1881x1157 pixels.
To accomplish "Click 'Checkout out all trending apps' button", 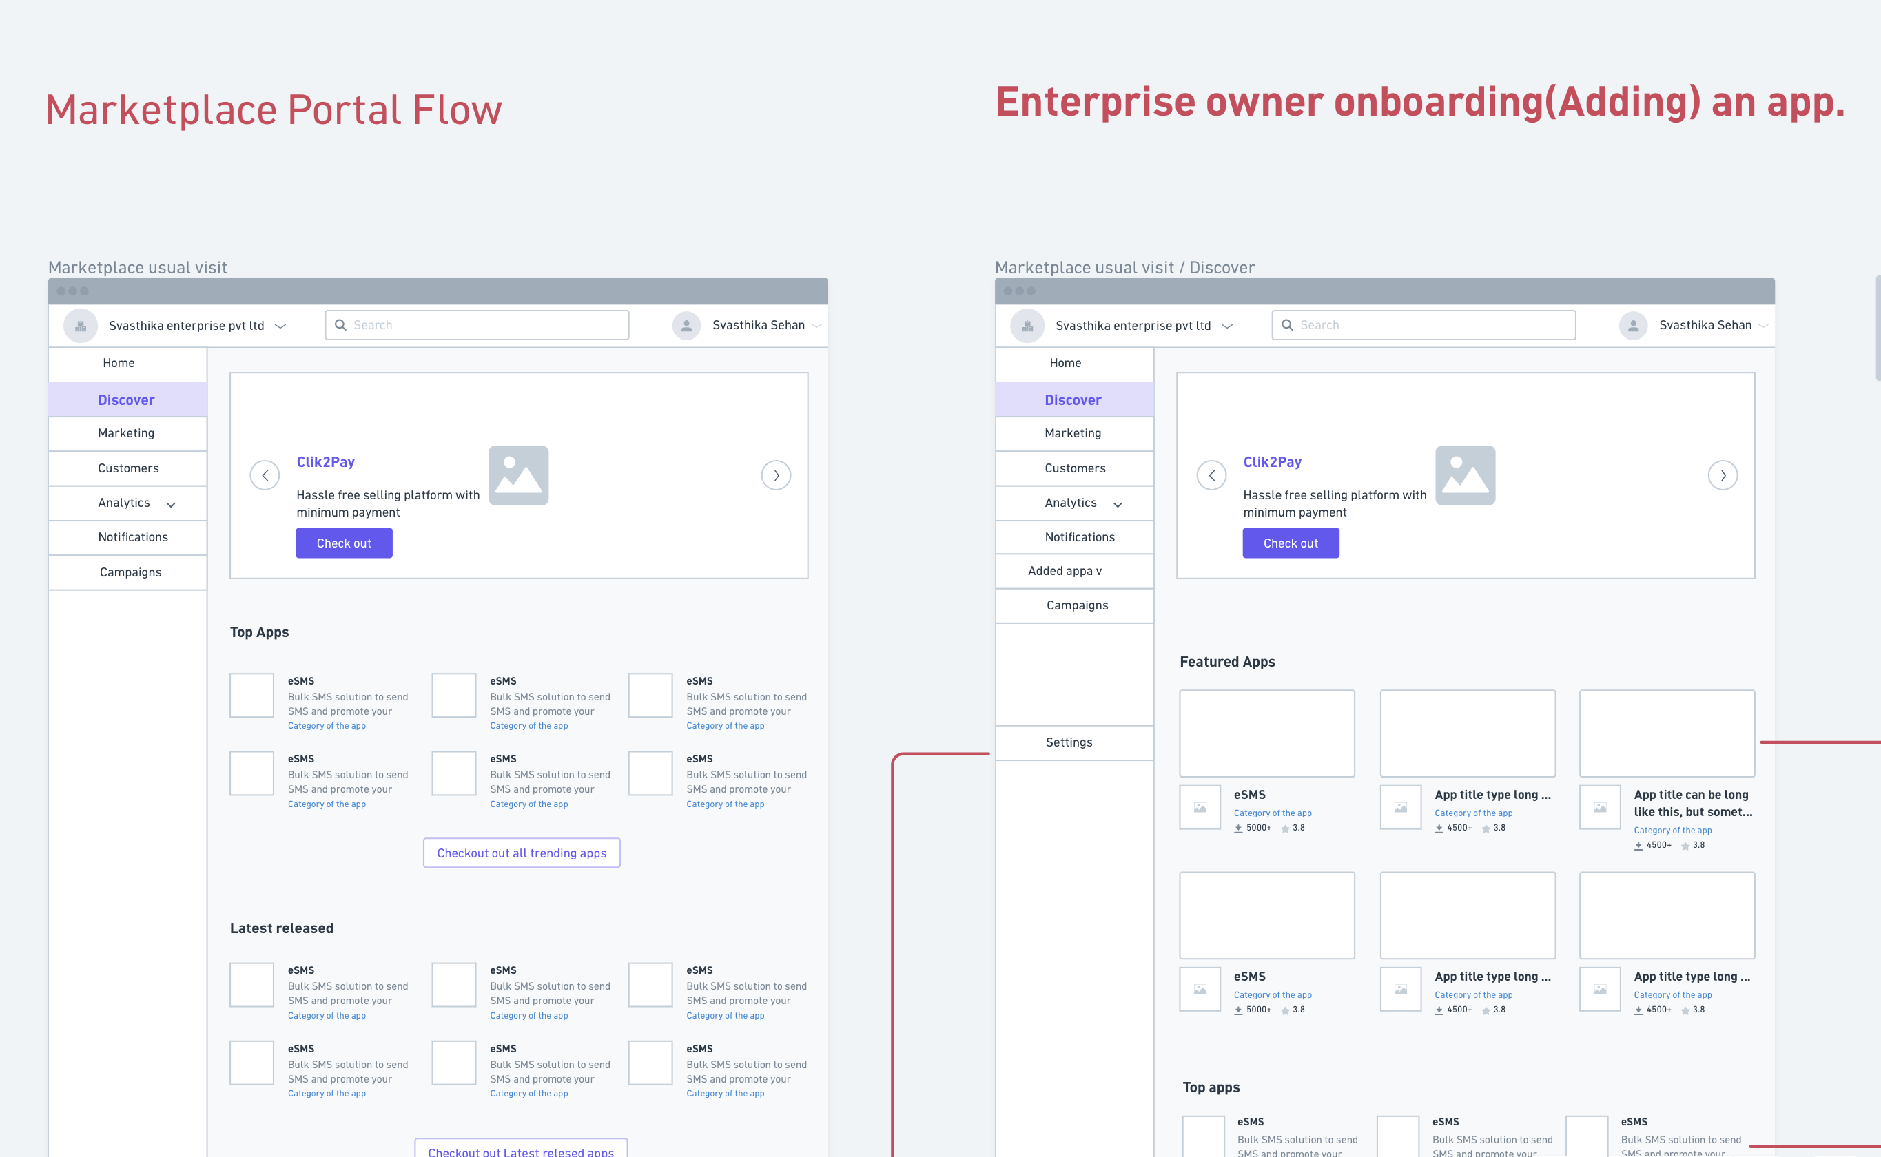I will (x=522, y=853).
